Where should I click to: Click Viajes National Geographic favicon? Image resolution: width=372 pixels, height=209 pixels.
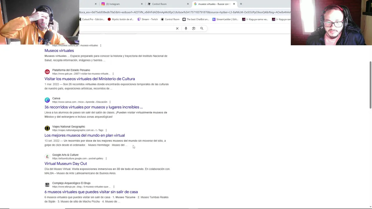pos(47,128)
